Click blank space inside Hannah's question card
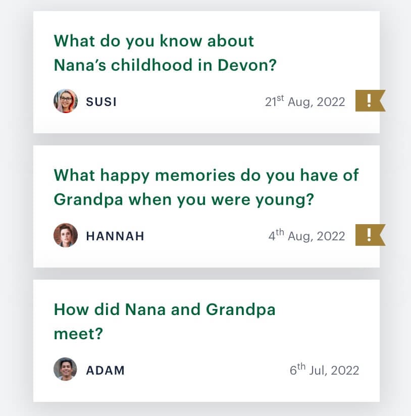The image size is (411, 416). (202, 255)
